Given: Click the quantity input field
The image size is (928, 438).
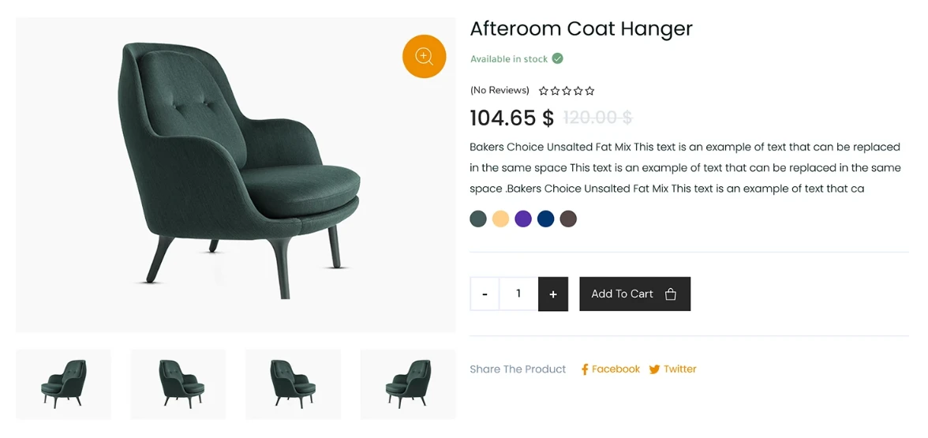Looking at the screenshot, I should click(x=518, y=294).
